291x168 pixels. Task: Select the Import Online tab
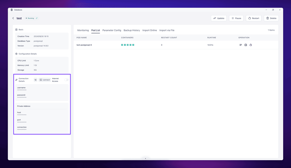(150, 30)
